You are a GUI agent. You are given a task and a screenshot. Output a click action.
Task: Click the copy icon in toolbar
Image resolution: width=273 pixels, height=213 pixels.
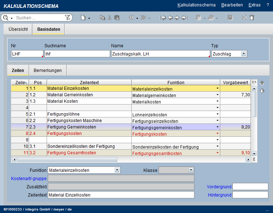tap(102, 18)
